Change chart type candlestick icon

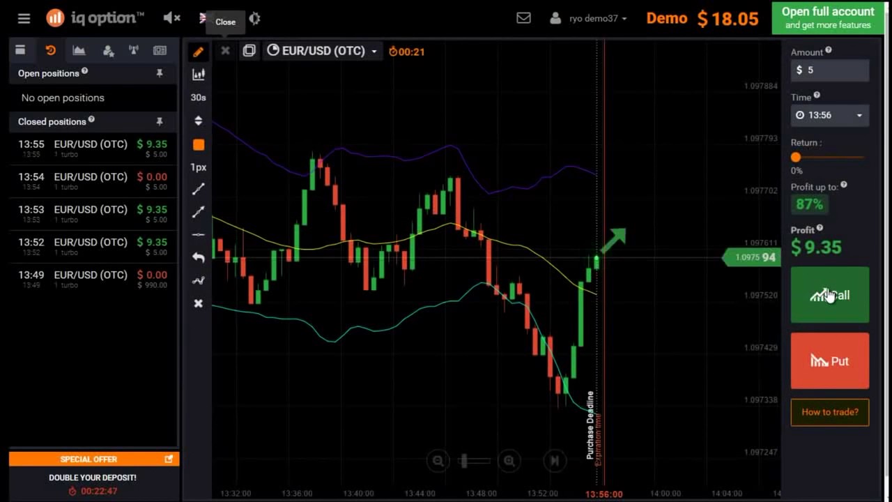(199, 75)
